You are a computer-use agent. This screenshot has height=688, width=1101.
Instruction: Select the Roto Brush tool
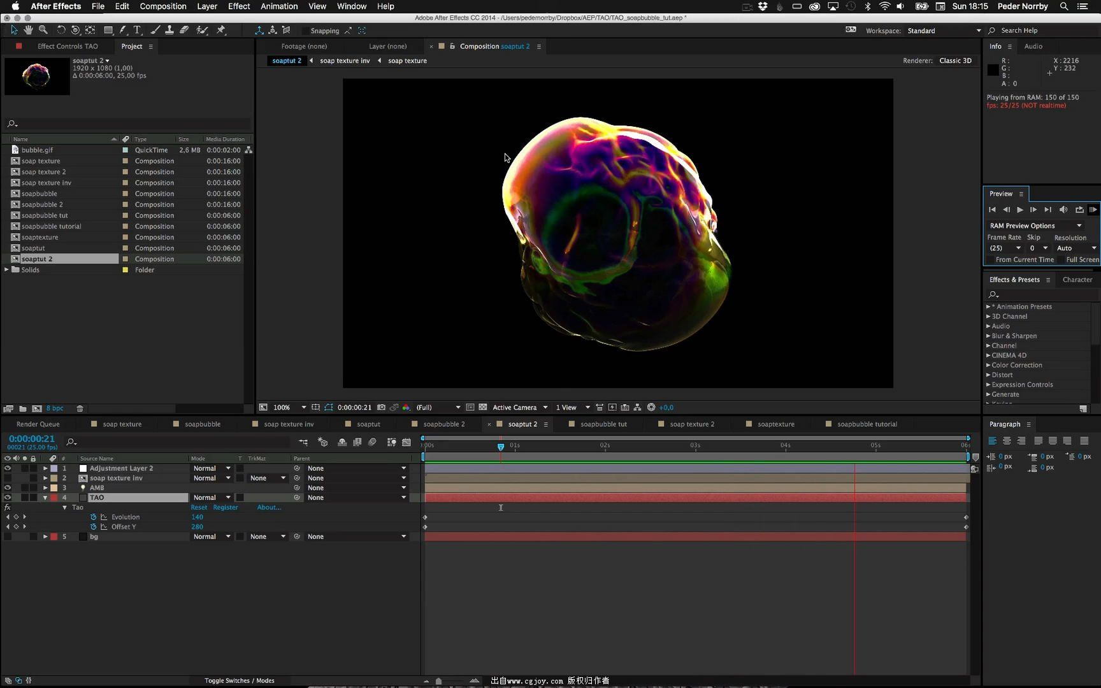[x=202, y=30]
